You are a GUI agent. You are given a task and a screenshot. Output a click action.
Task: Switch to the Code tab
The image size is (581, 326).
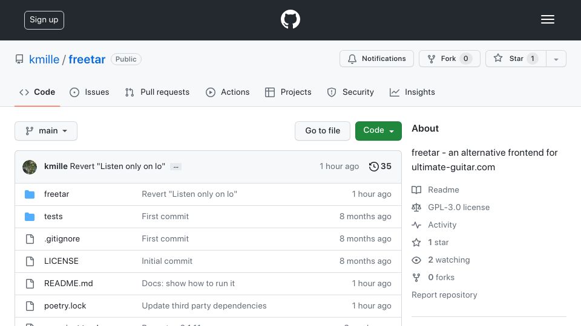(38, 92)
